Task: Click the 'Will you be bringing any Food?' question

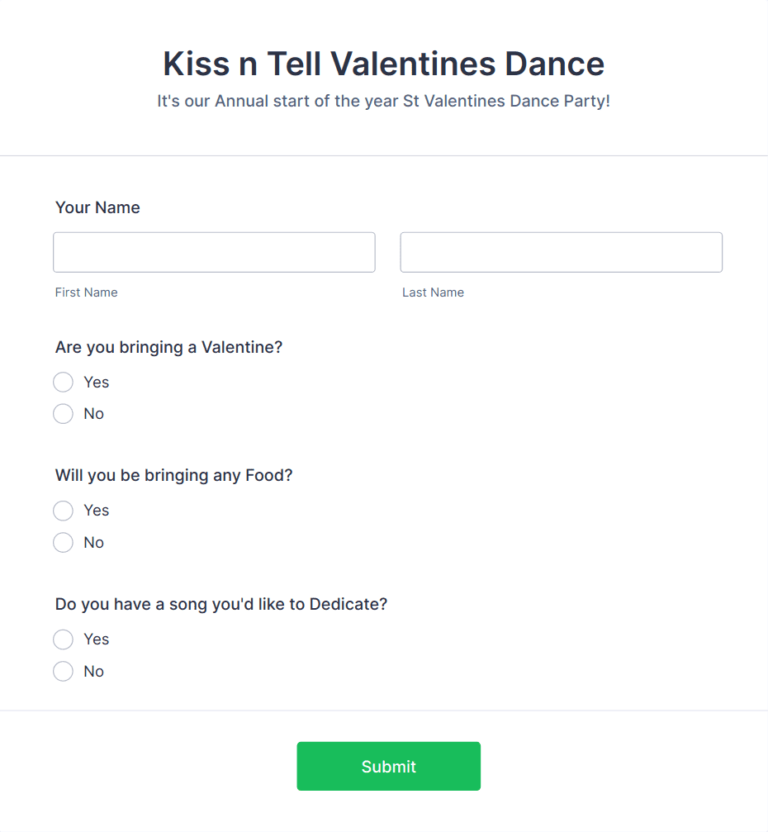Action: 173,476
